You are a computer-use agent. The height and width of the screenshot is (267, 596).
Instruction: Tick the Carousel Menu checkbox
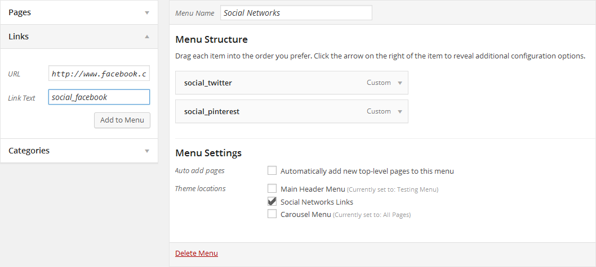click(272, 214)
